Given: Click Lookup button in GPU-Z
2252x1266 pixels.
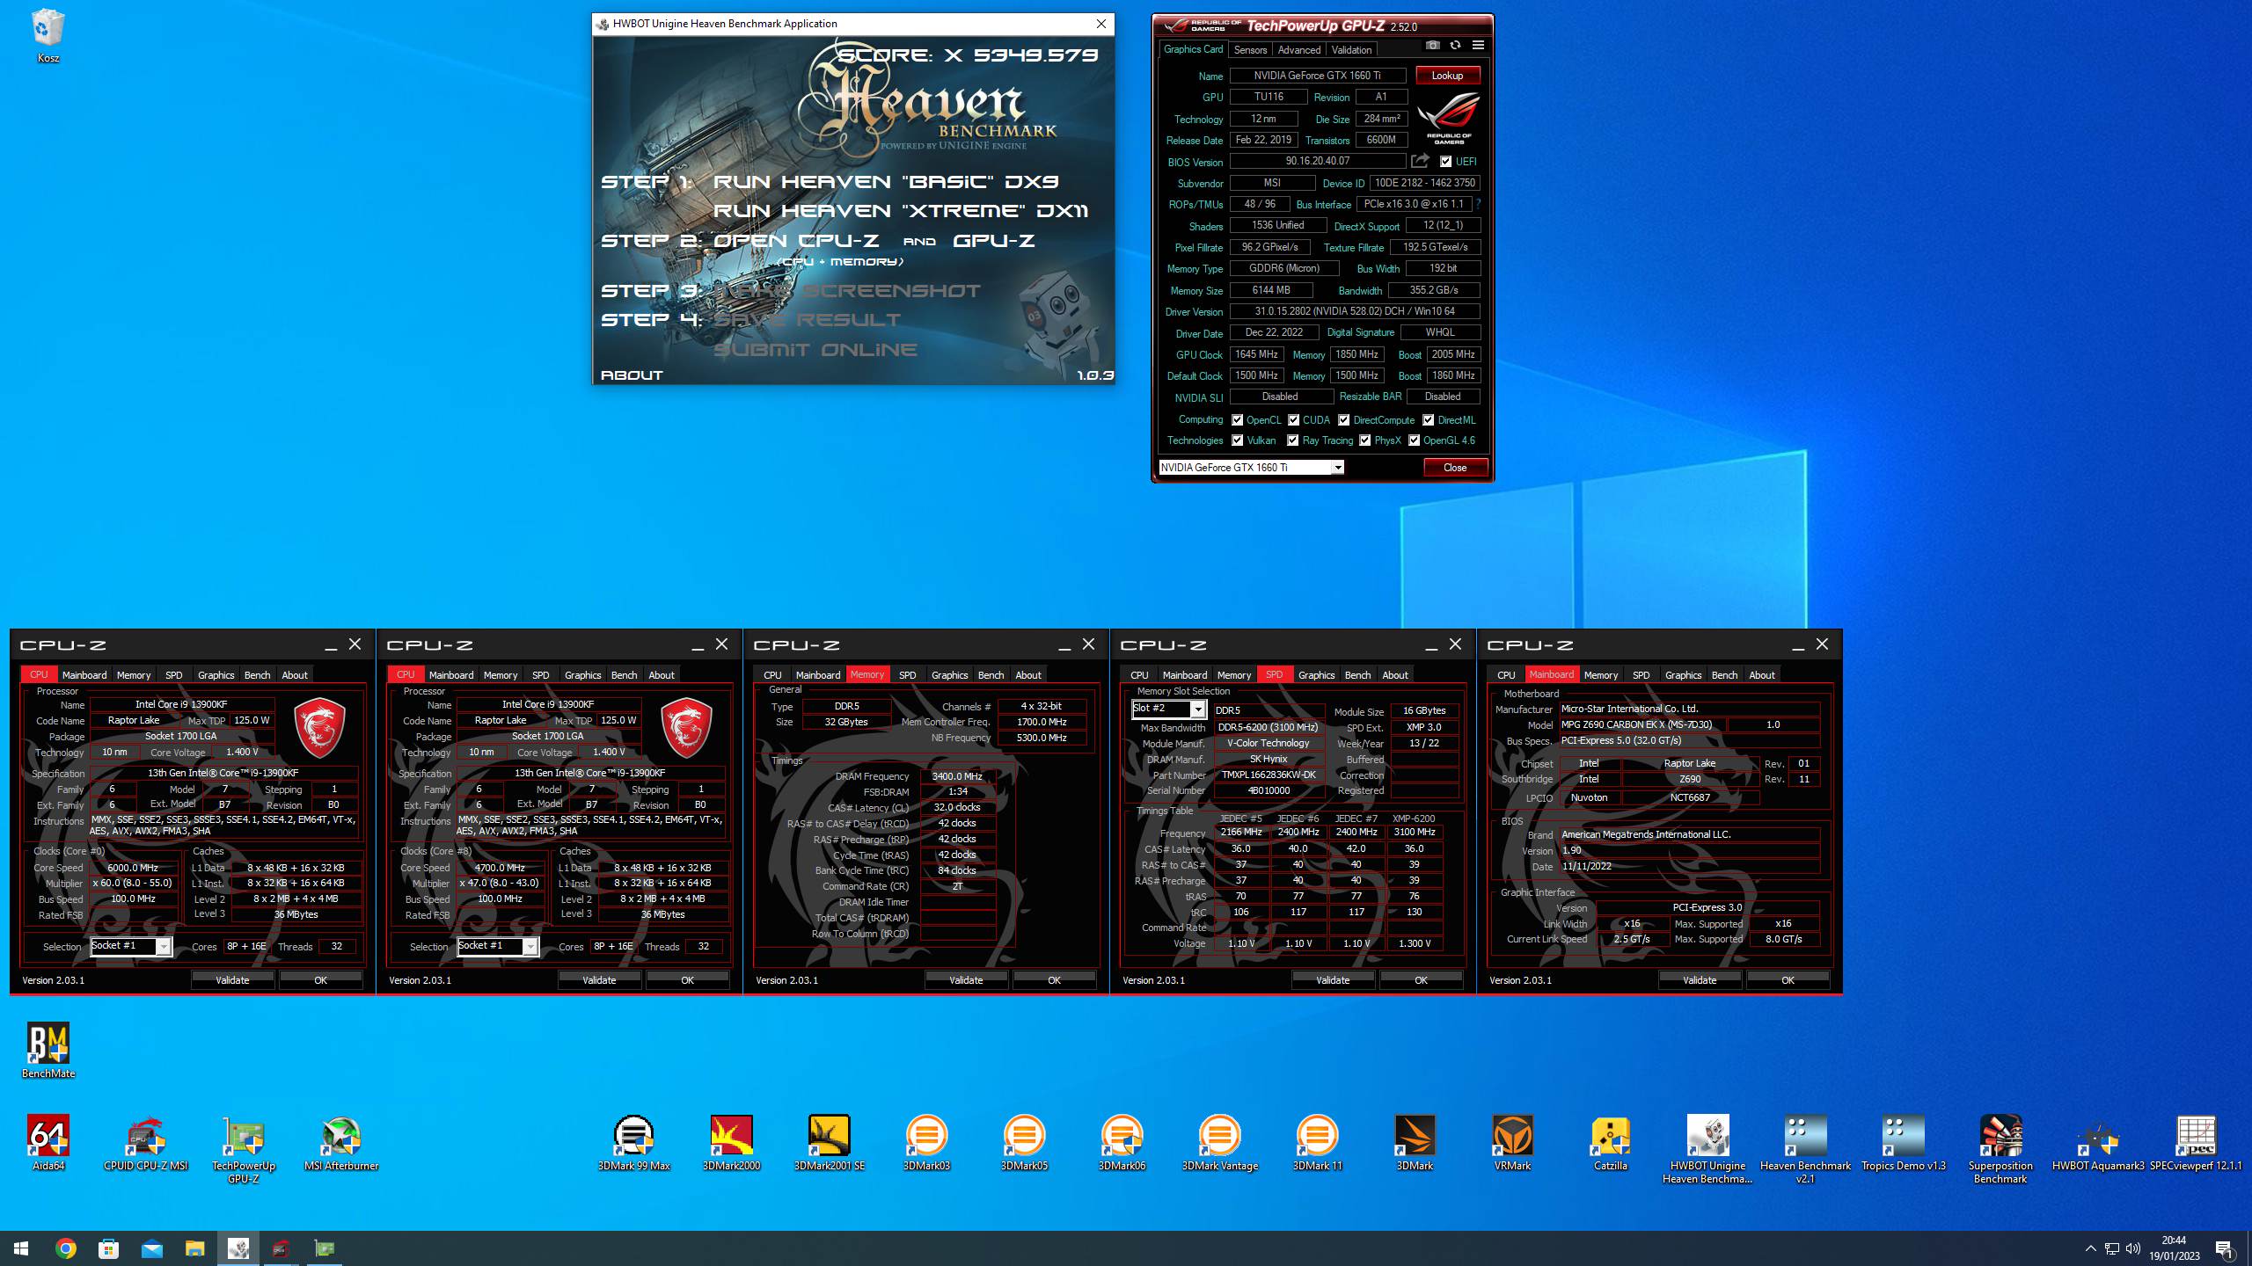Looking at the screenshot, I should pyautogui.click(x=1447, y=76).
